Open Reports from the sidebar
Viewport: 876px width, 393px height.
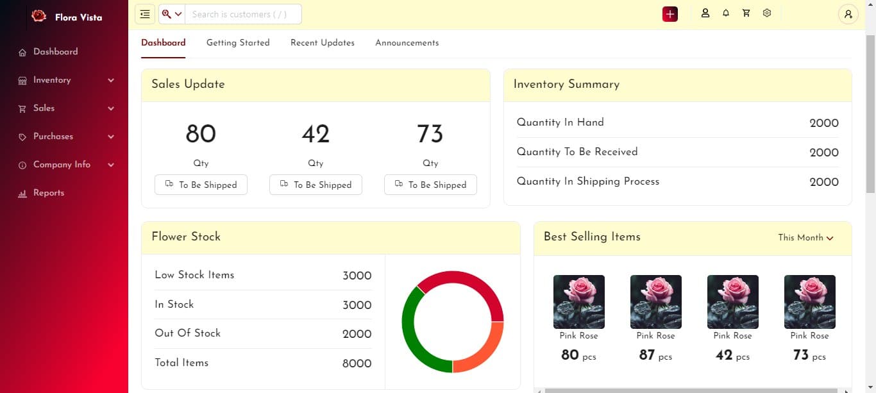pos(48,193)
